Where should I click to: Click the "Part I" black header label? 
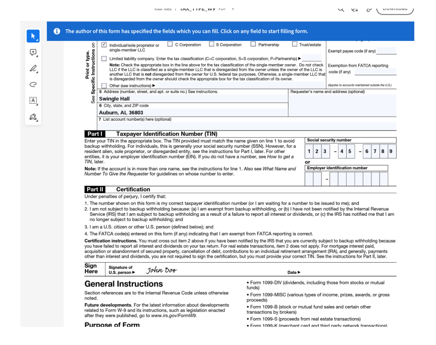coord(95,134)
